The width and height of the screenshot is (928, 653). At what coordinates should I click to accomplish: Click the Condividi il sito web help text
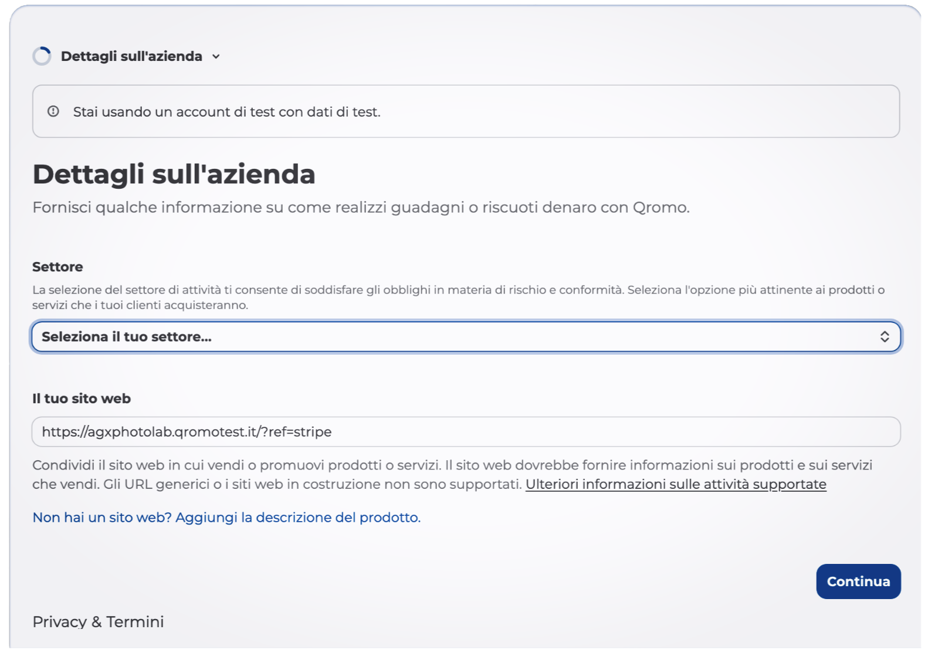point(452,475)
